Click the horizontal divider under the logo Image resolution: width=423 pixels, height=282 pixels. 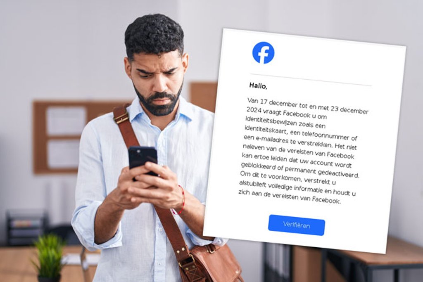pyautogui.click(x=311, y=80)
